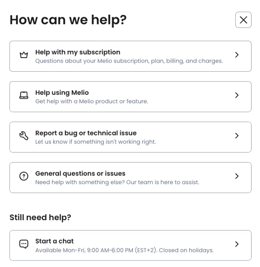Expand chevron on Start a chat row
260x267 pixels.
click(237, 244)
